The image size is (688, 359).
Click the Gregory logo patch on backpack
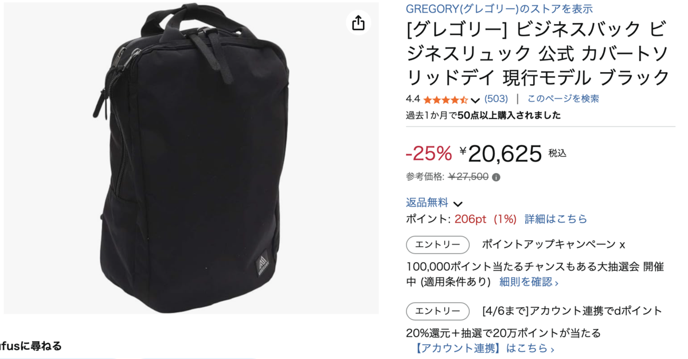point(262,265)
